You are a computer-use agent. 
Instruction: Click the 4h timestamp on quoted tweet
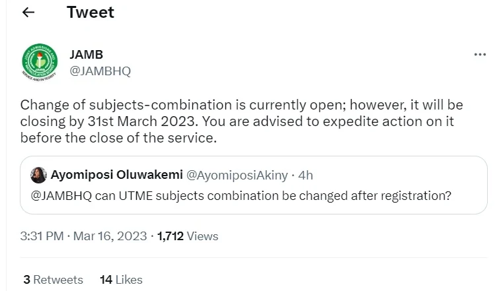[305, 175]
